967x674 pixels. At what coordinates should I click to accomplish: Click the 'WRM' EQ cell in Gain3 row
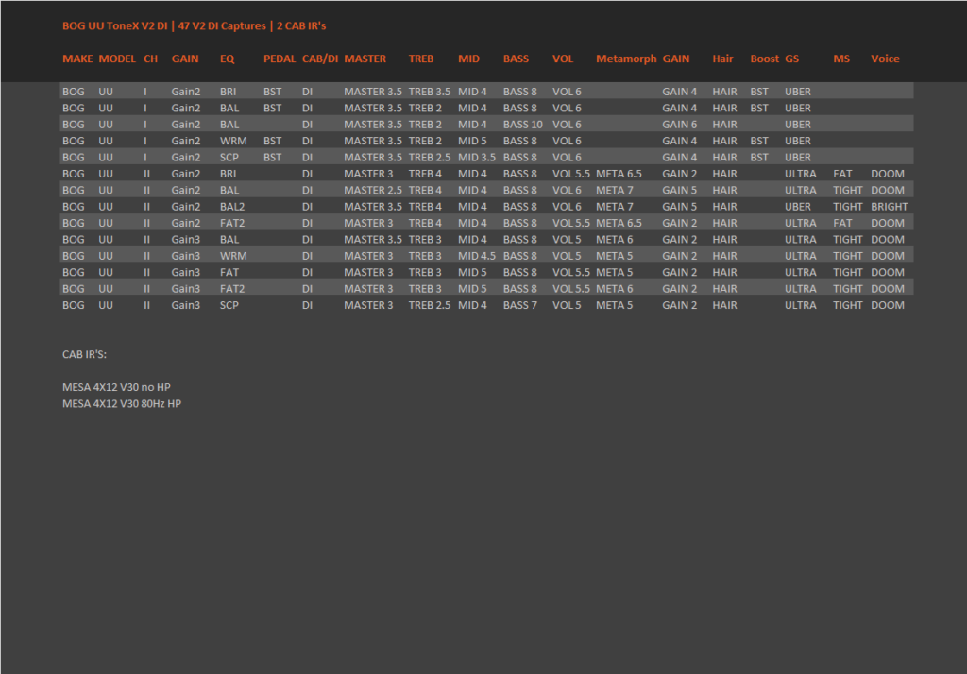click(x=233, y=256)
